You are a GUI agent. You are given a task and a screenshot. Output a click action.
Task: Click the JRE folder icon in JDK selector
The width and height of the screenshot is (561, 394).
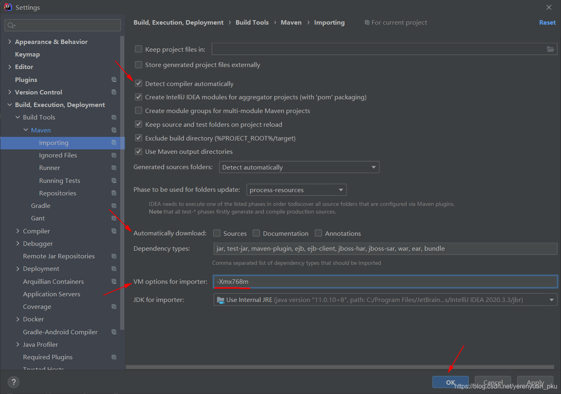click(x=221, y=300)
